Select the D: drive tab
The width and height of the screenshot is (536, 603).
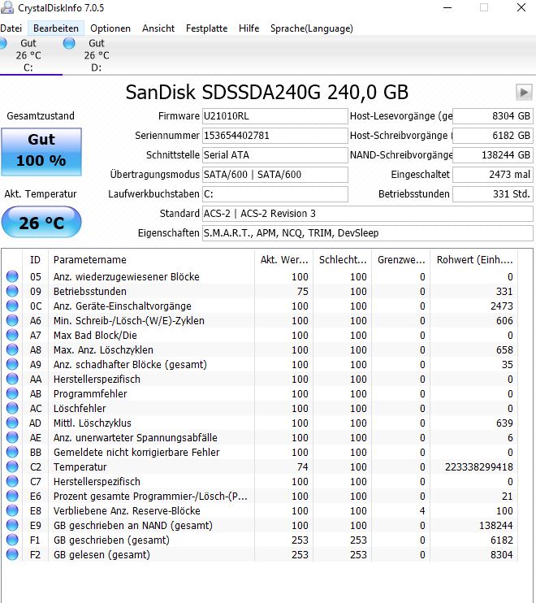tap(96, 55)
